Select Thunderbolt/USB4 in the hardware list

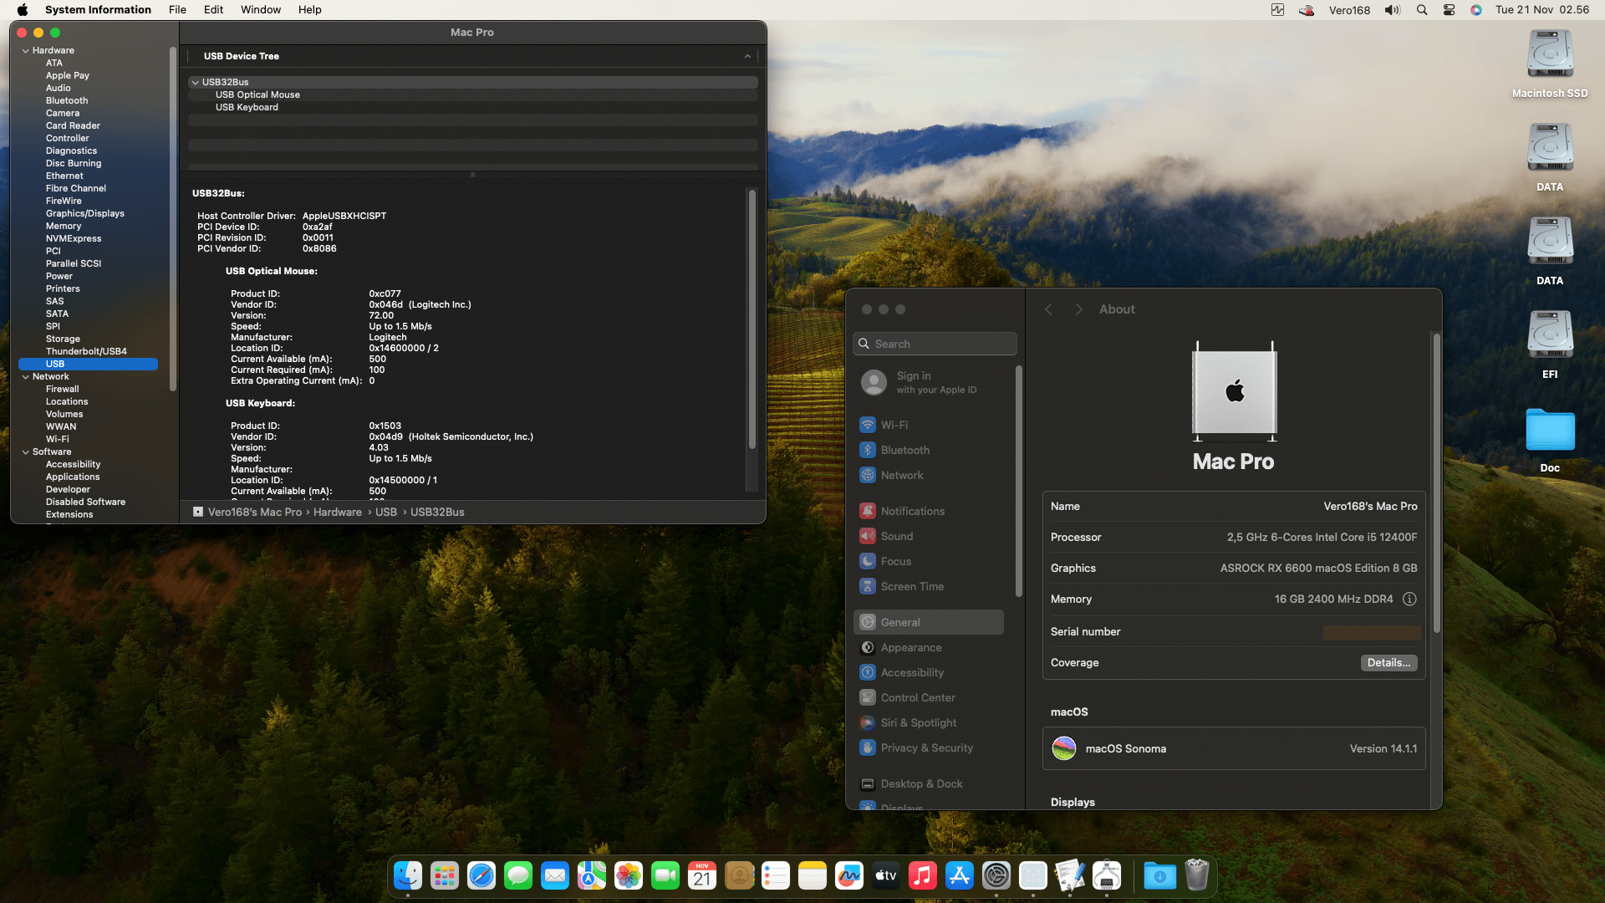coord(86,351)
